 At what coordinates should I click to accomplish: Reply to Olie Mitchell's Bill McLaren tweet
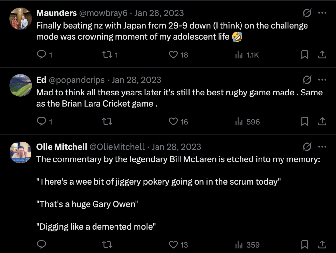pos(41,244)
